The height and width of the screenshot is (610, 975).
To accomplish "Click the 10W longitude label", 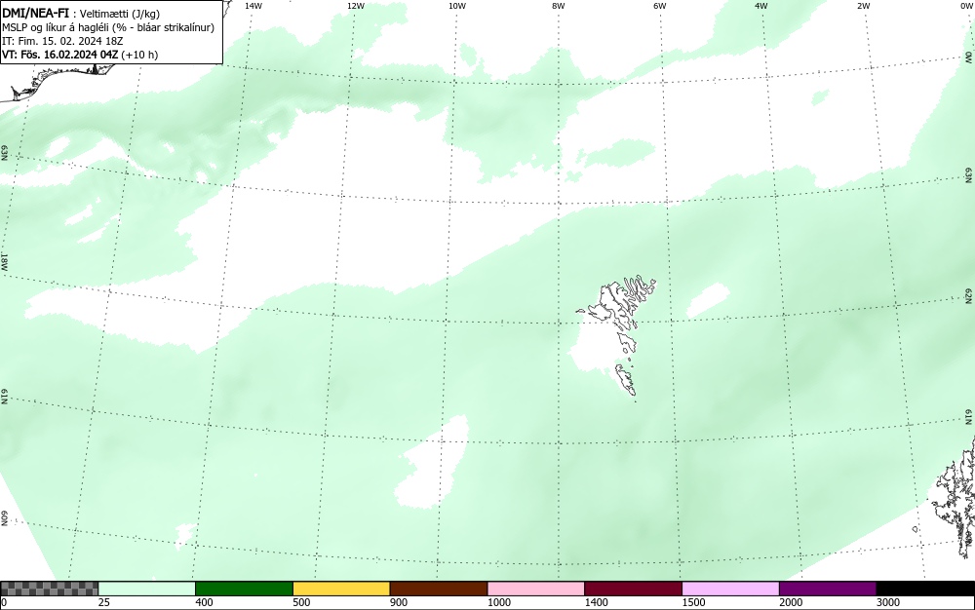I will 457,6.
